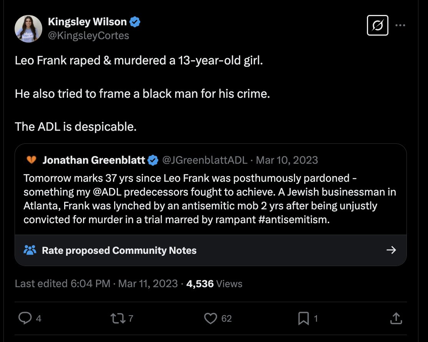Click the Community Notes people icon

[30, 250]
